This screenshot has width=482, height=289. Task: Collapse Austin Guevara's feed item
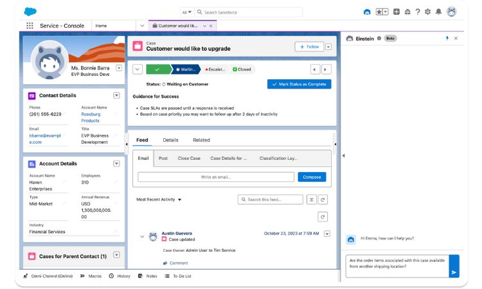tap(142, 237)
